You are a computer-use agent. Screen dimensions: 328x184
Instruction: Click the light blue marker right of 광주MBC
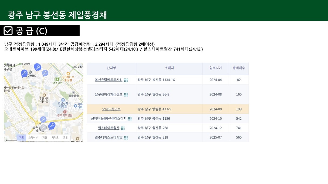[45, 73]
